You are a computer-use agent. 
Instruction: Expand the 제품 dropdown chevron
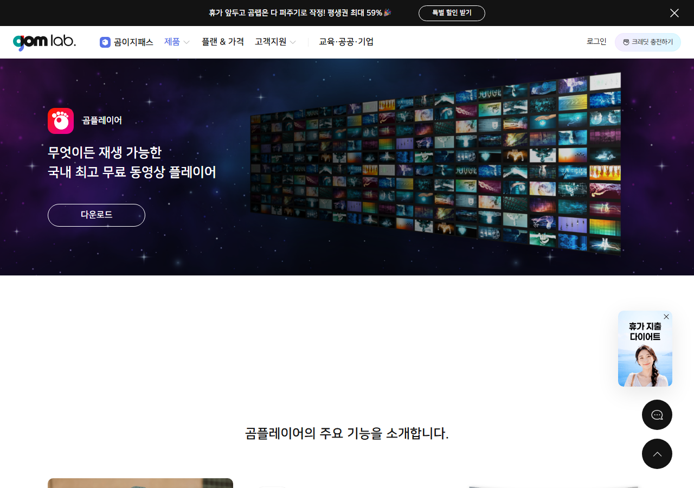tap(187, 42)
